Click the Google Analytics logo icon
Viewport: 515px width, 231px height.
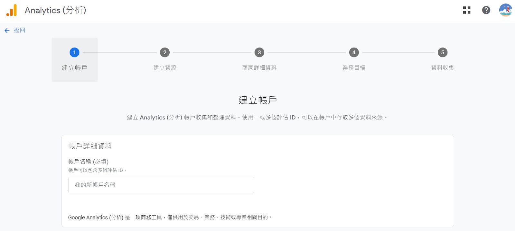coord(12,10)
